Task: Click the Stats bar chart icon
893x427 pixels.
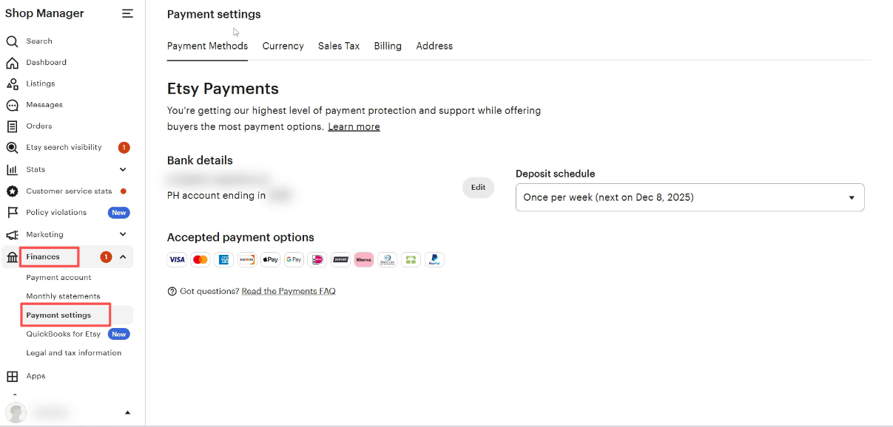Action: pos(12,170)
